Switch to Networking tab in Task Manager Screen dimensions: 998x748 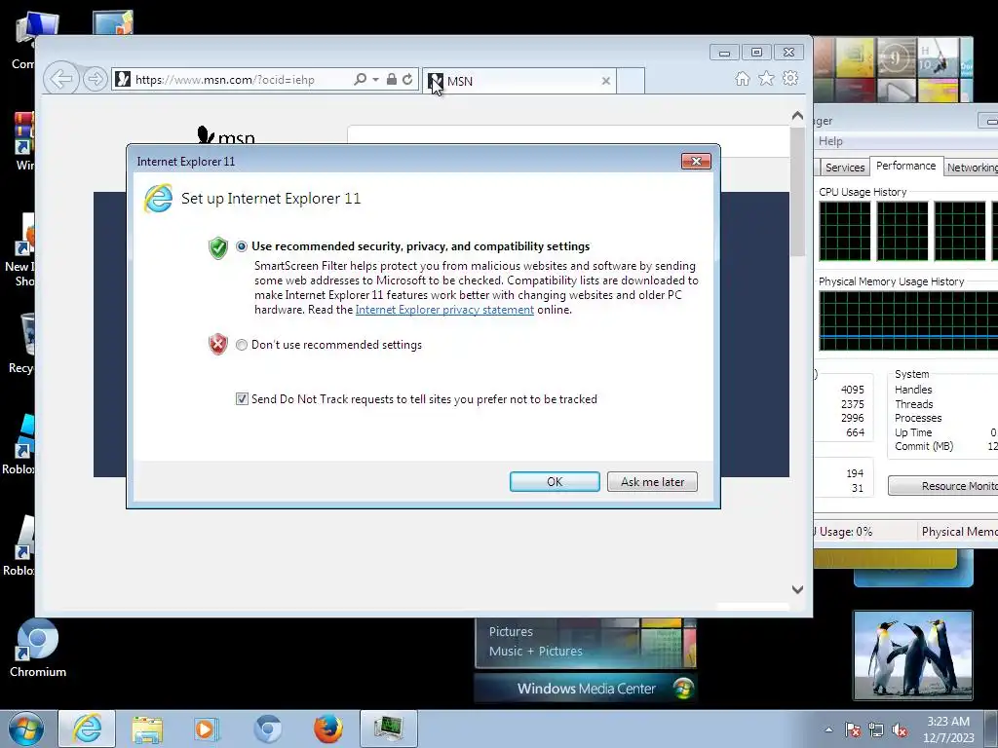pyautogui.click(x=972, y=168)
